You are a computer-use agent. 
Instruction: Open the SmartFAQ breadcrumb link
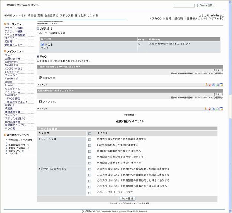[42, 23]
